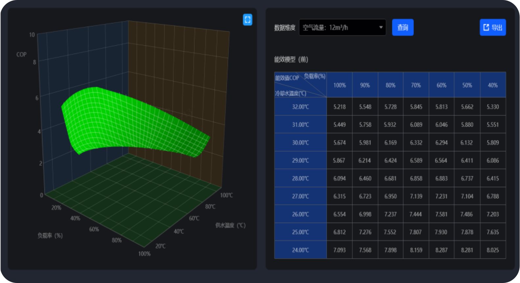The width and height of the screenshot is (520, 283).
Task: Click cell value 5.330
Action: (x=493, y=106)
